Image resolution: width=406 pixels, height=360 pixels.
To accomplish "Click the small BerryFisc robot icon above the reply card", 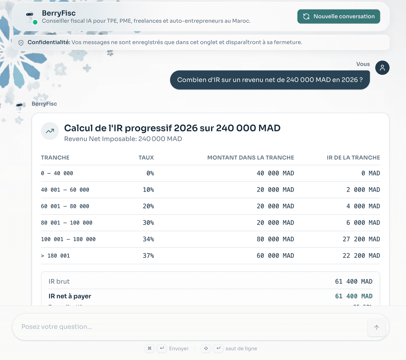I will (x=20, y=107).
